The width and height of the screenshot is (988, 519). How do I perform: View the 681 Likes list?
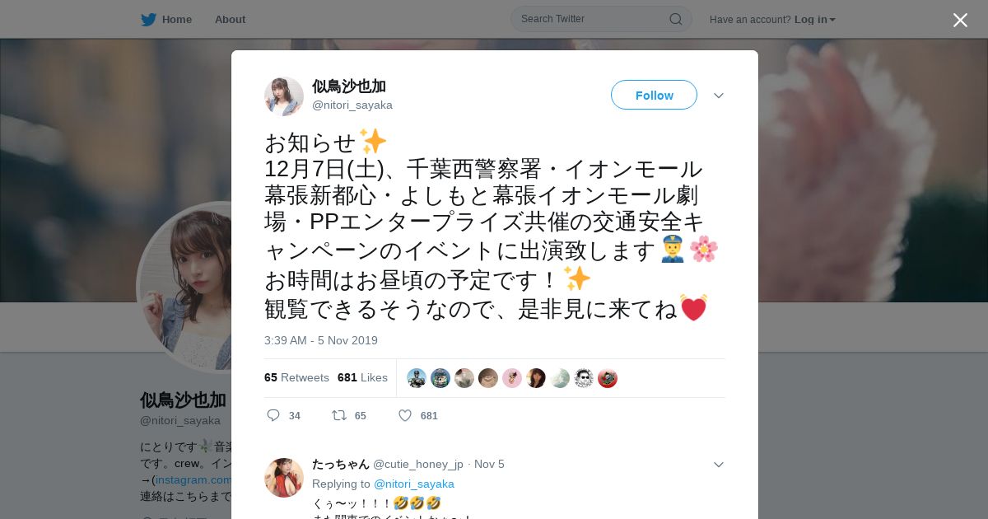362,377
